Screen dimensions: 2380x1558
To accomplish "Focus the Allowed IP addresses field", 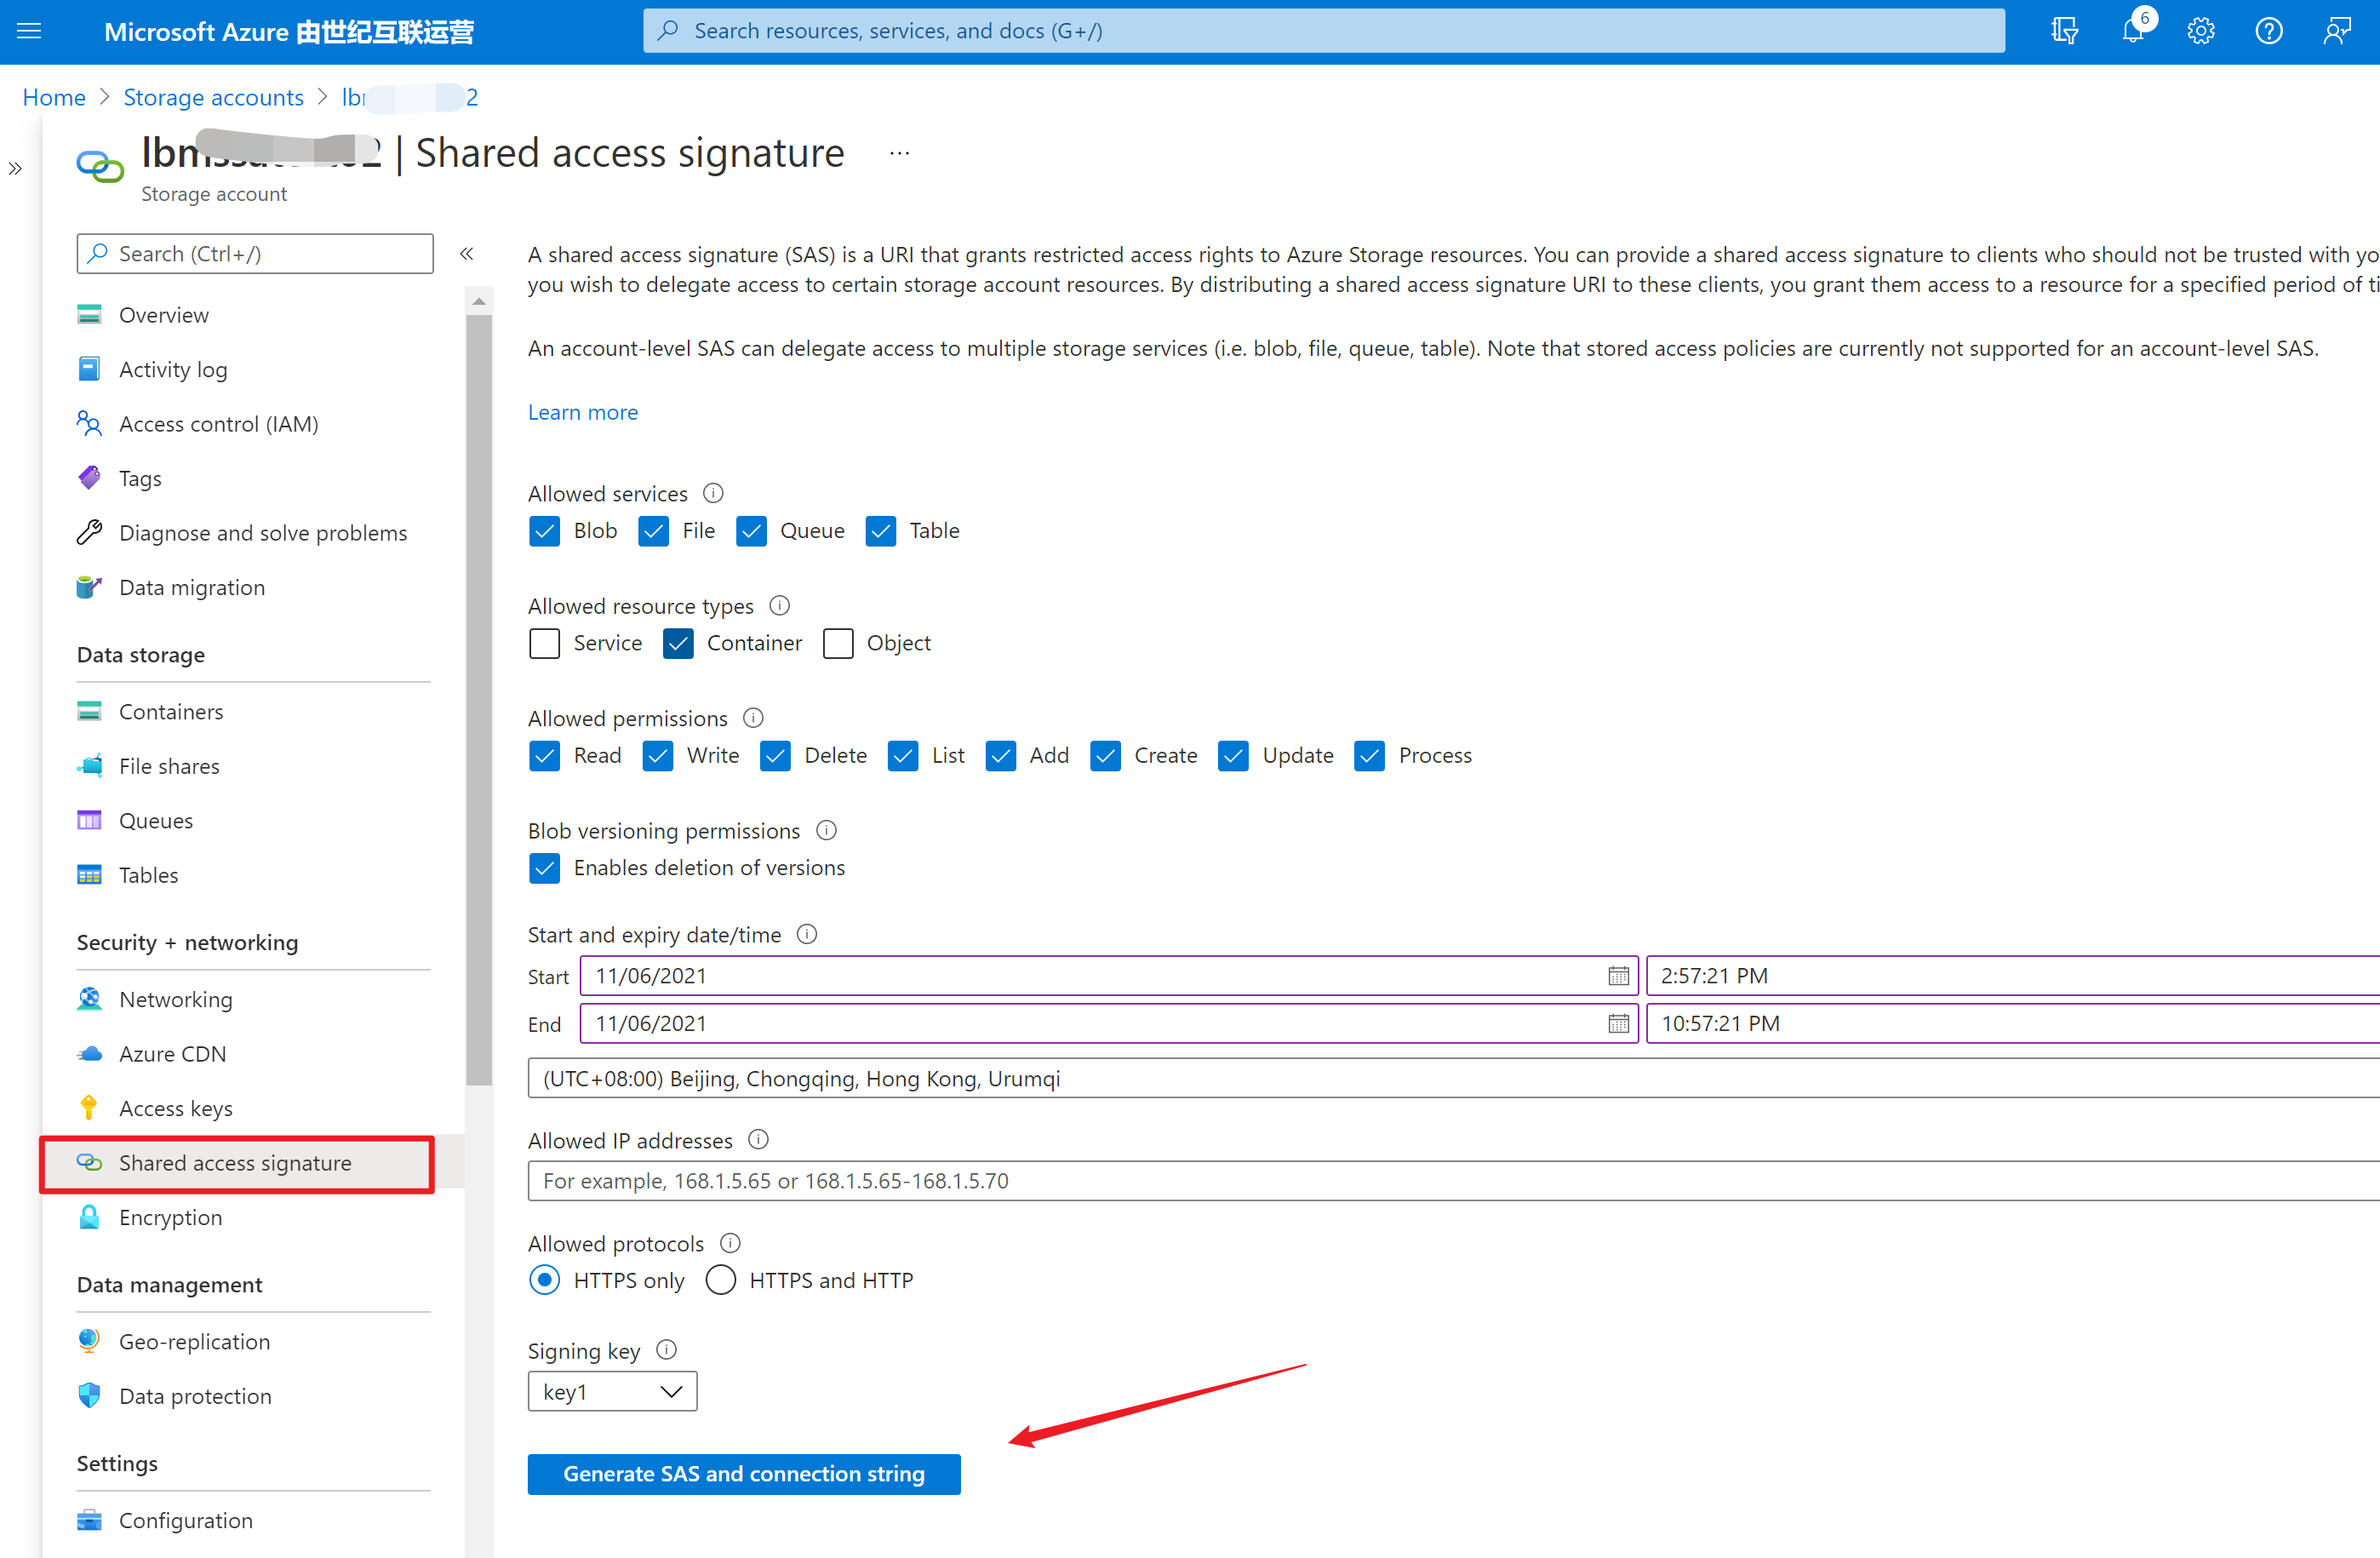I will [x=1450, y=1180].
